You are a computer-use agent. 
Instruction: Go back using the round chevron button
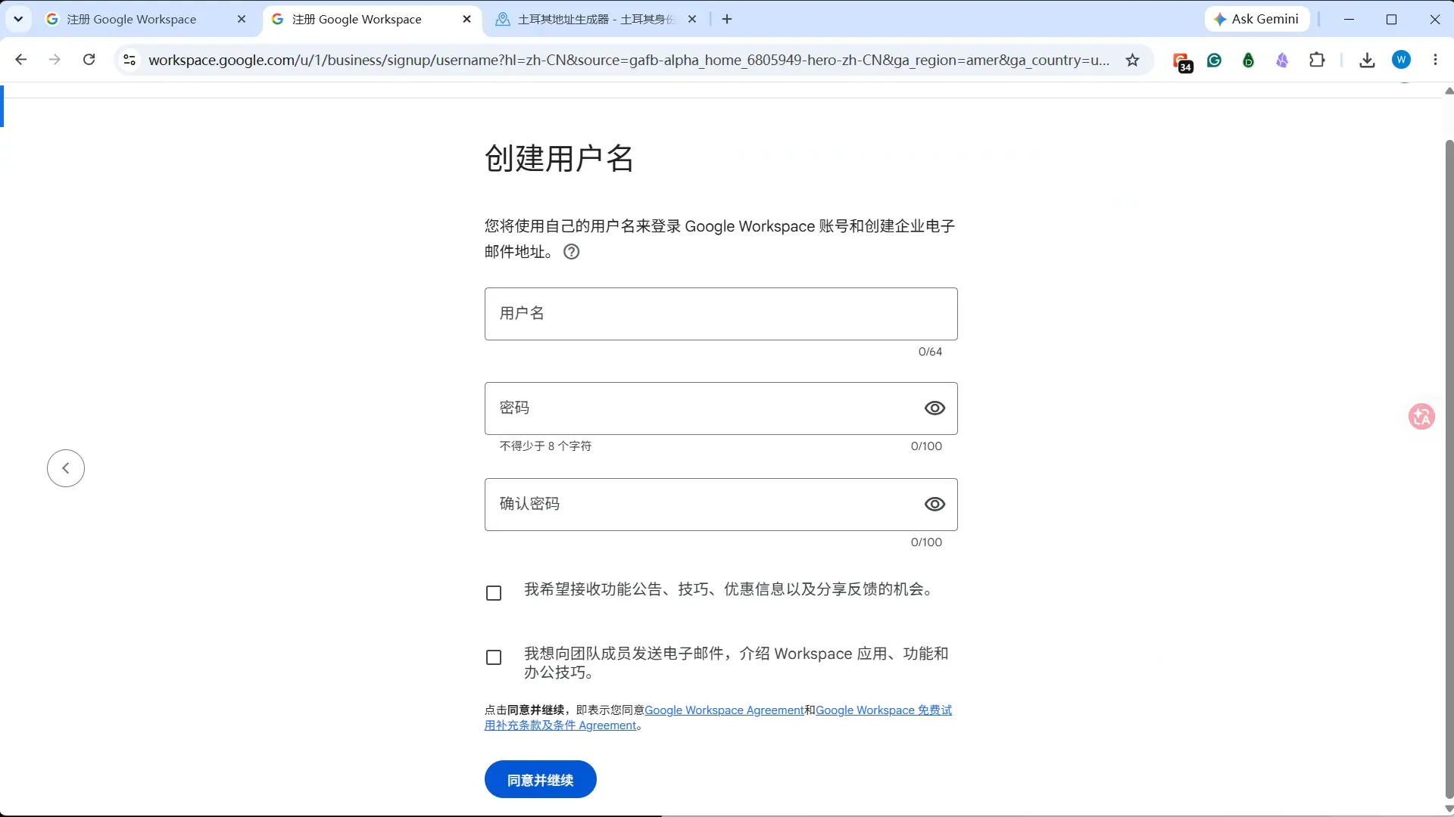point(66,468)
